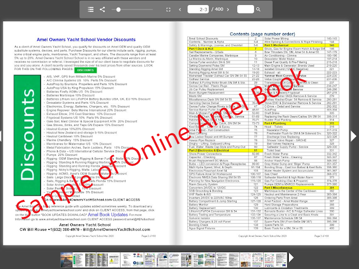Click Aqua Signal Fixtures entry

coord(202,228)
